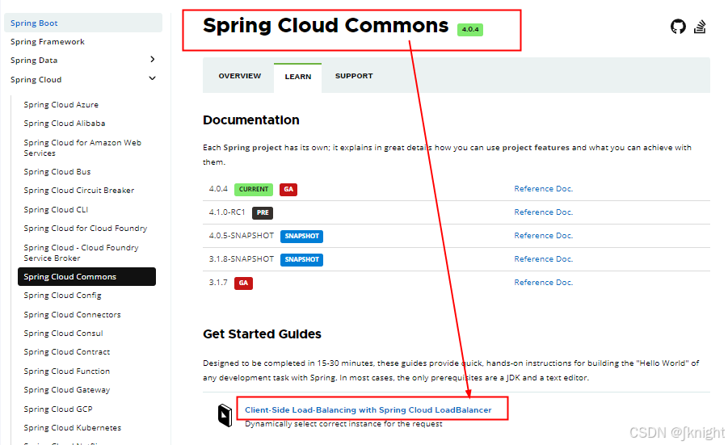
Task: Open Spring Cloud Config project
Action: click(x=62, y=296)
